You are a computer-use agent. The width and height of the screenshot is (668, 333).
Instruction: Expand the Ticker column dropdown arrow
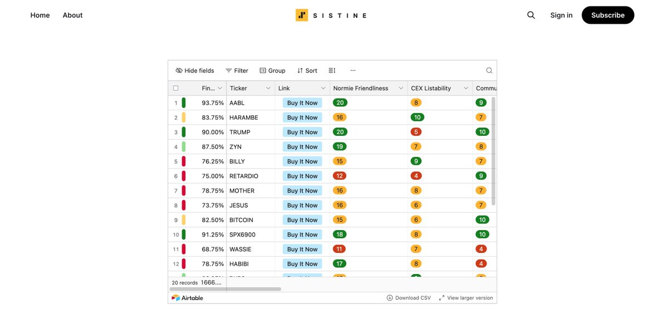[268, 88]
